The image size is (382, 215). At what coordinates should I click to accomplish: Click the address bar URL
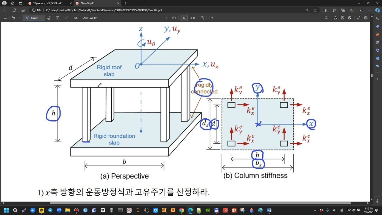tap(104, 10)
